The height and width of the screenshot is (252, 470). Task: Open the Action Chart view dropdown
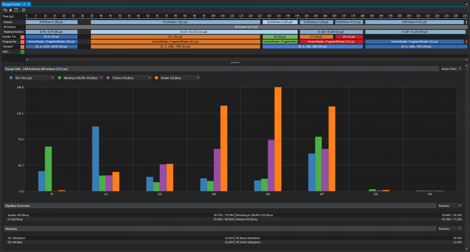(451, 69)
